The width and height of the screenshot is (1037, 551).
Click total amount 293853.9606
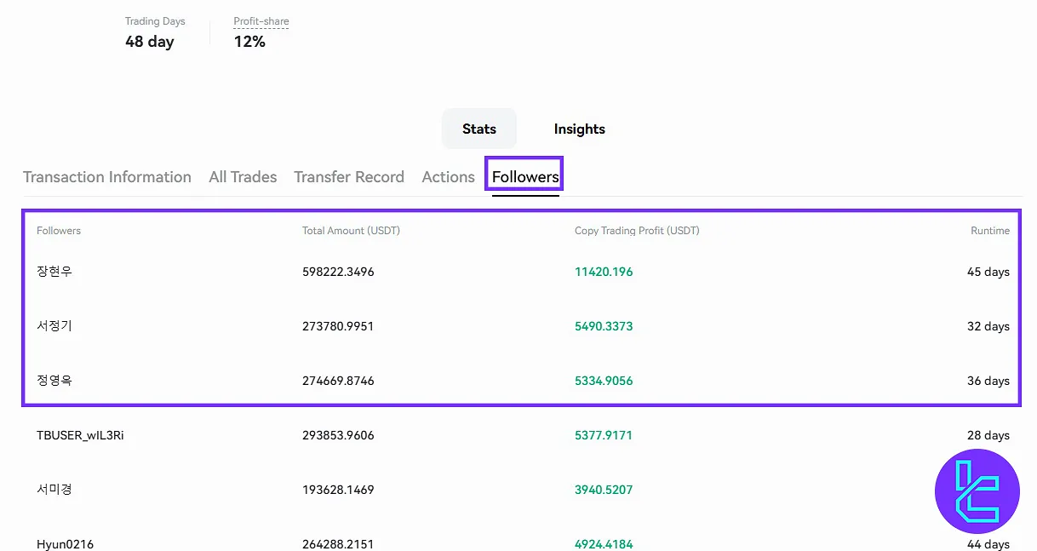pyautogui.click(x=338, y=435)
